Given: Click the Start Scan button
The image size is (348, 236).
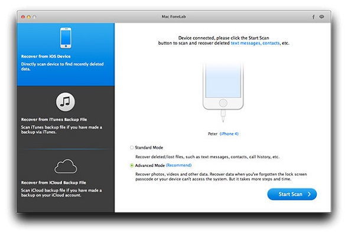Looking at the screenshot, I should coord(292,194).
